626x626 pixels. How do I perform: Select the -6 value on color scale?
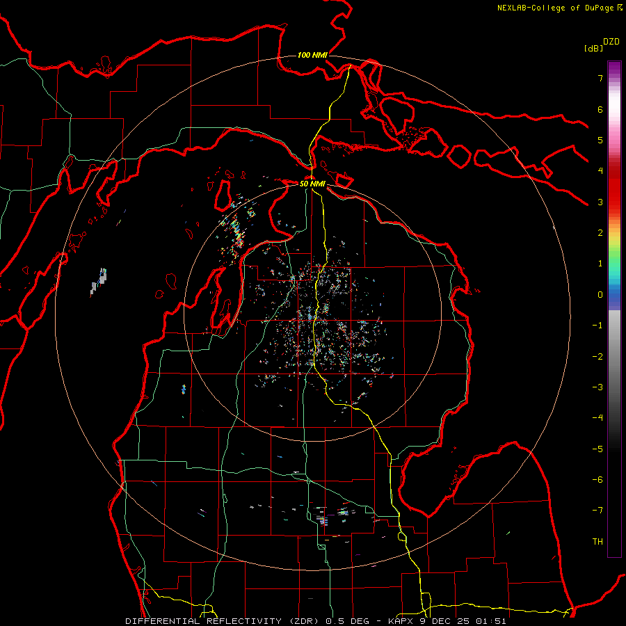coord(597,480)
